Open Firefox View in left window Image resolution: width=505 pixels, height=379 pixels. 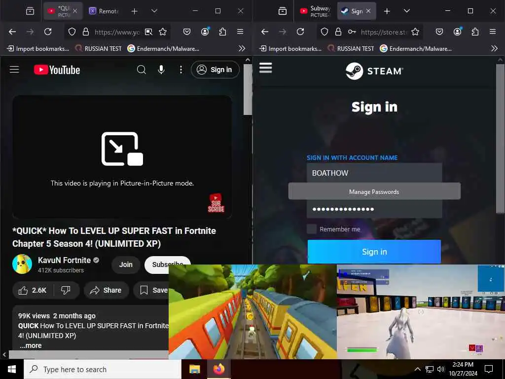(x=30, y=11)
